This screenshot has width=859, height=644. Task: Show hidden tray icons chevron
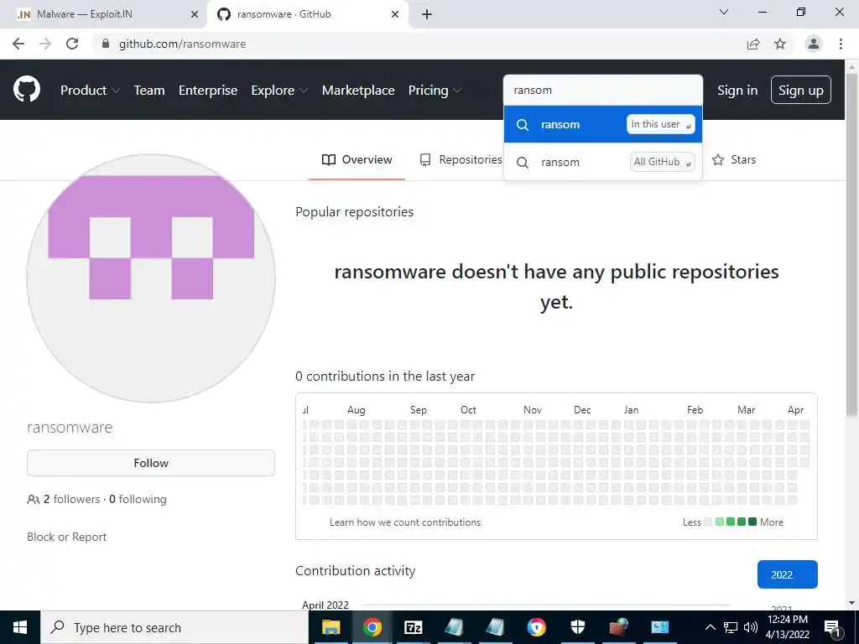pyautogui.click(x=710, y=627)
